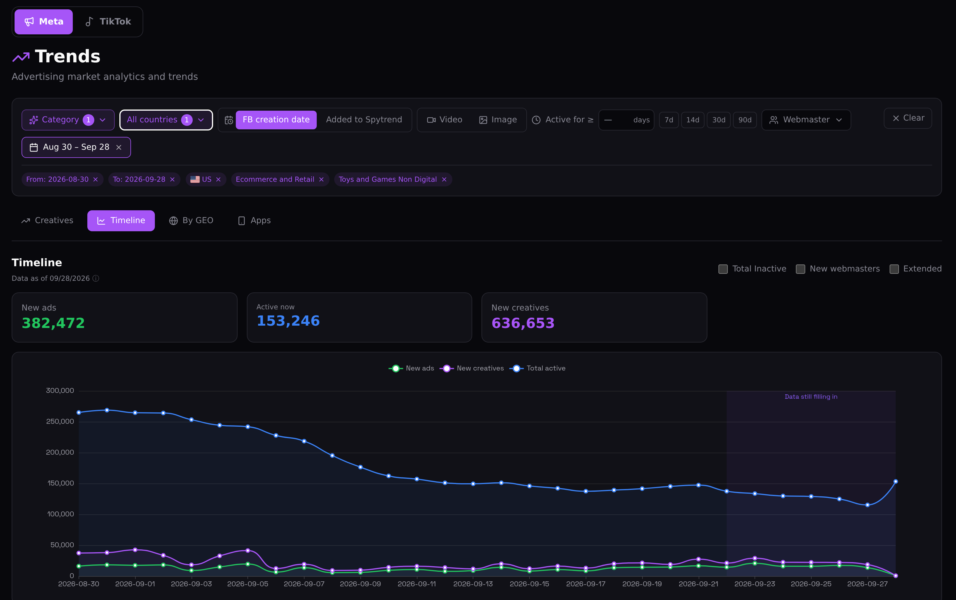Enable the Extended checkbox

click(894, 269)
